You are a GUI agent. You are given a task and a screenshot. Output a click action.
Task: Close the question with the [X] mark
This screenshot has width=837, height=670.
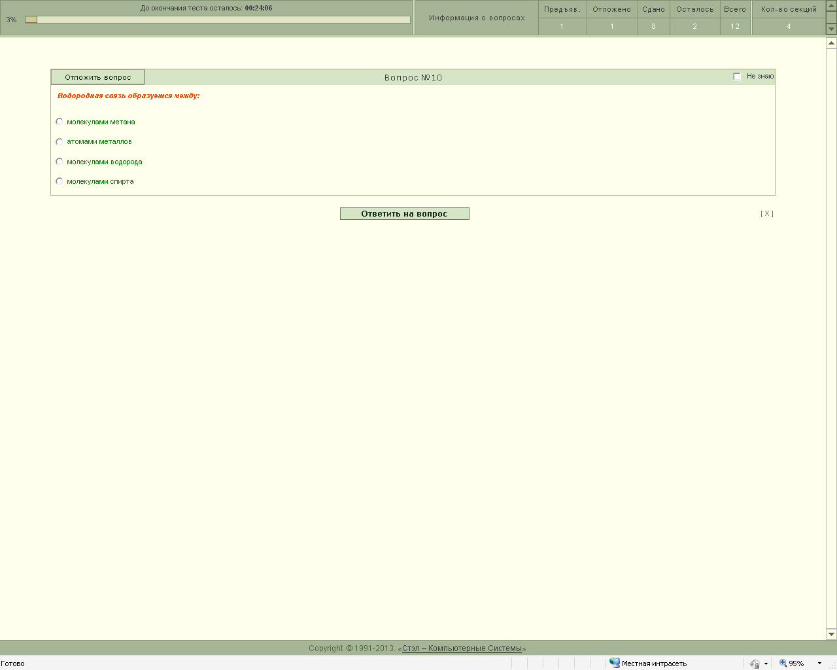[x=766, y=214]
